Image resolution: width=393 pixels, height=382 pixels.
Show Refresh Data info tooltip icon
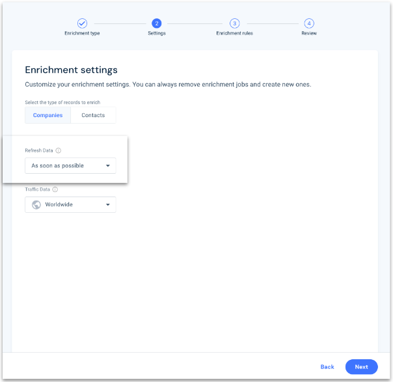pyautogui.click(x=58, y=150)
